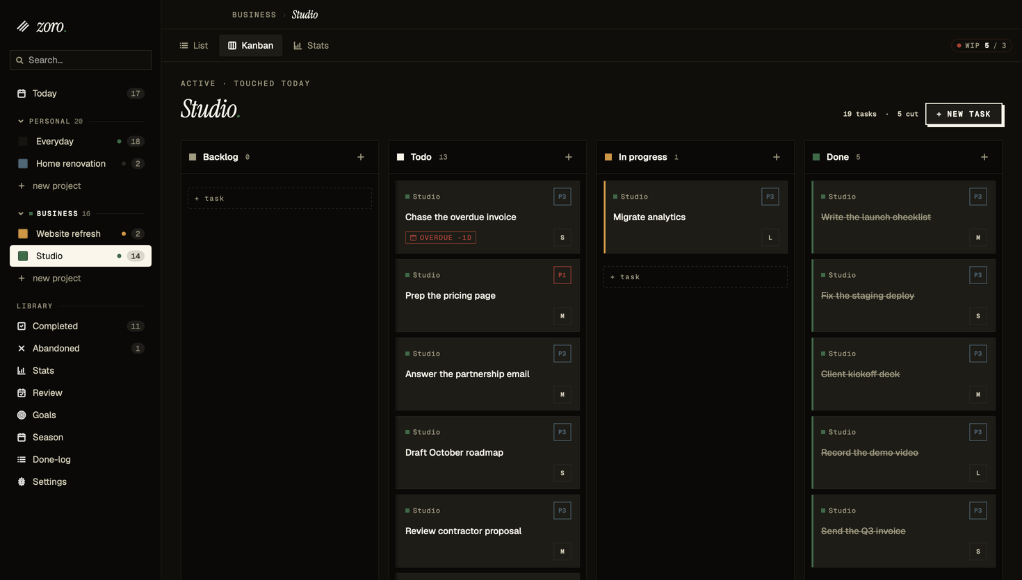Click the P3 badge on Draft October roadmap
The height and width of the screenshot is (580, 1022).
562,432
